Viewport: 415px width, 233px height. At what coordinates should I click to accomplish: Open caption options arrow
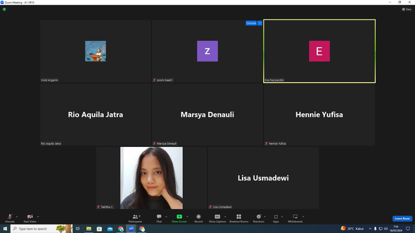tap(225, 217)
